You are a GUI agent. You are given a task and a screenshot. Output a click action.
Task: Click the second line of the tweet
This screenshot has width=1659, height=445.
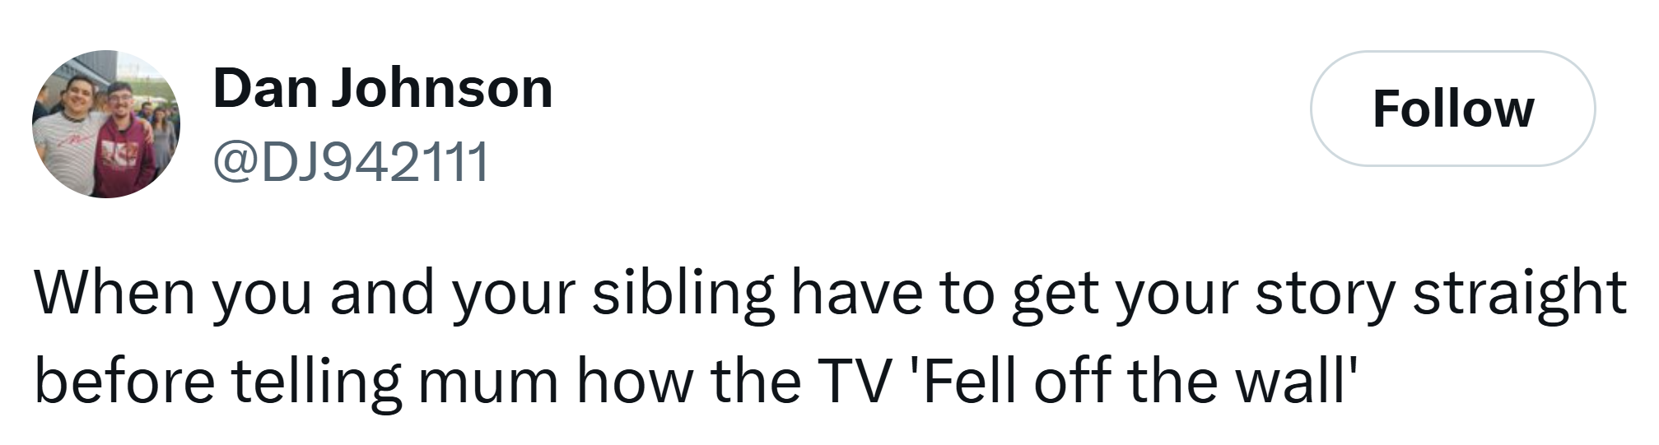coord(693,380)
